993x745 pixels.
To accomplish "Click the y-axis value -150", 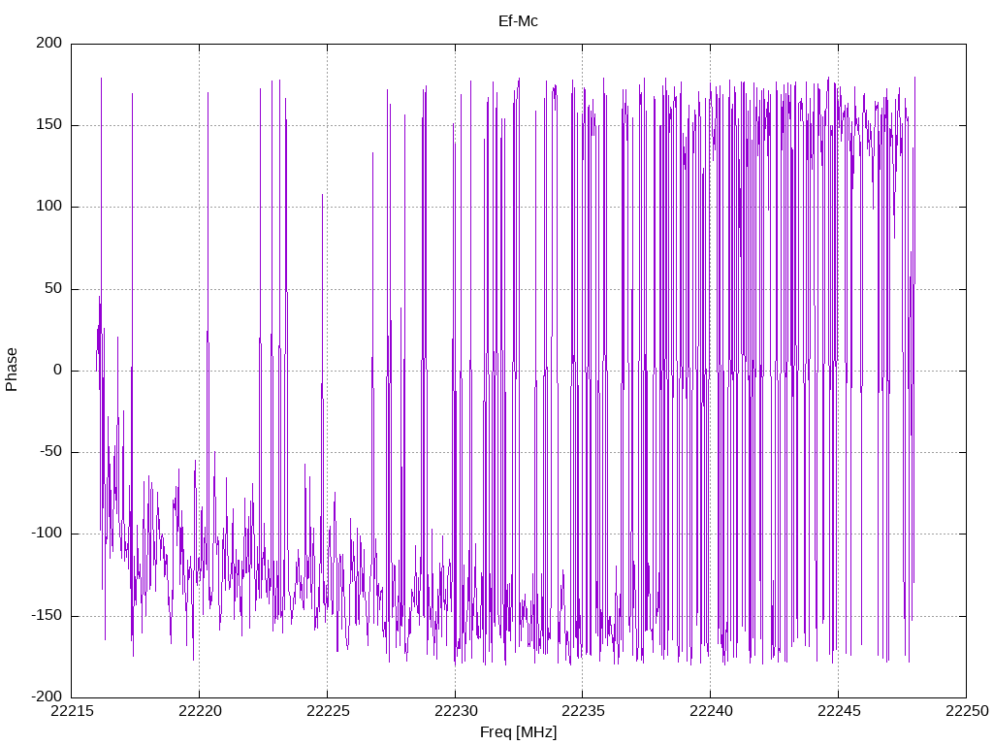I will coord(47,616).
